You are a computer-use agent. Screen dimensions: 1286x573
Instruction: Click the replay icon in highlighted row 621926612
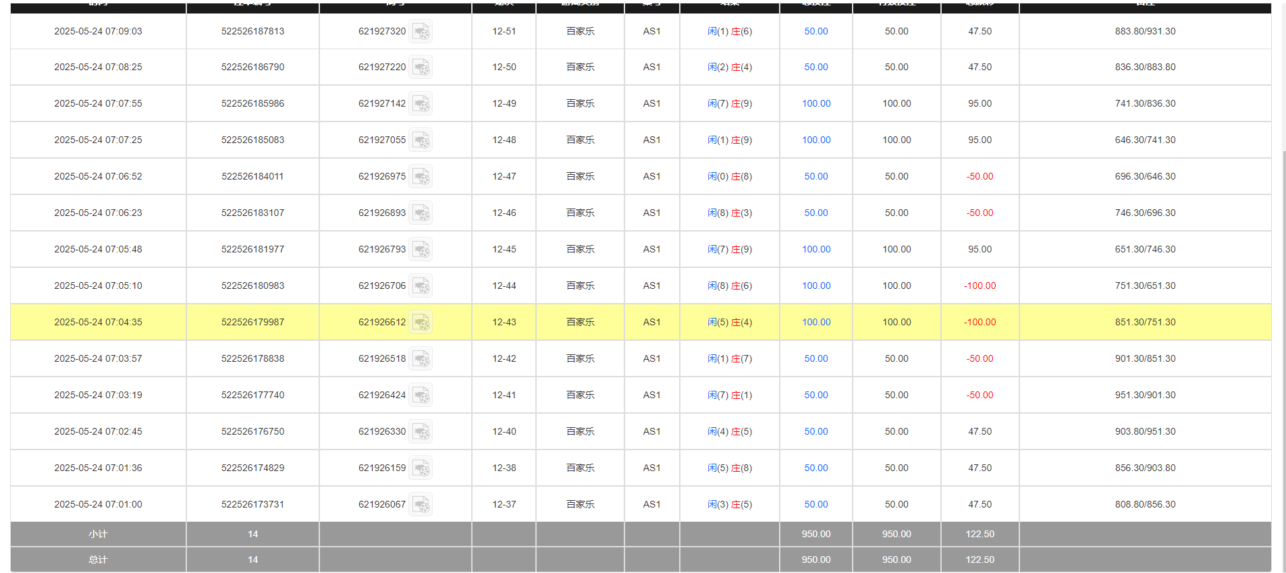coord(421,323)
